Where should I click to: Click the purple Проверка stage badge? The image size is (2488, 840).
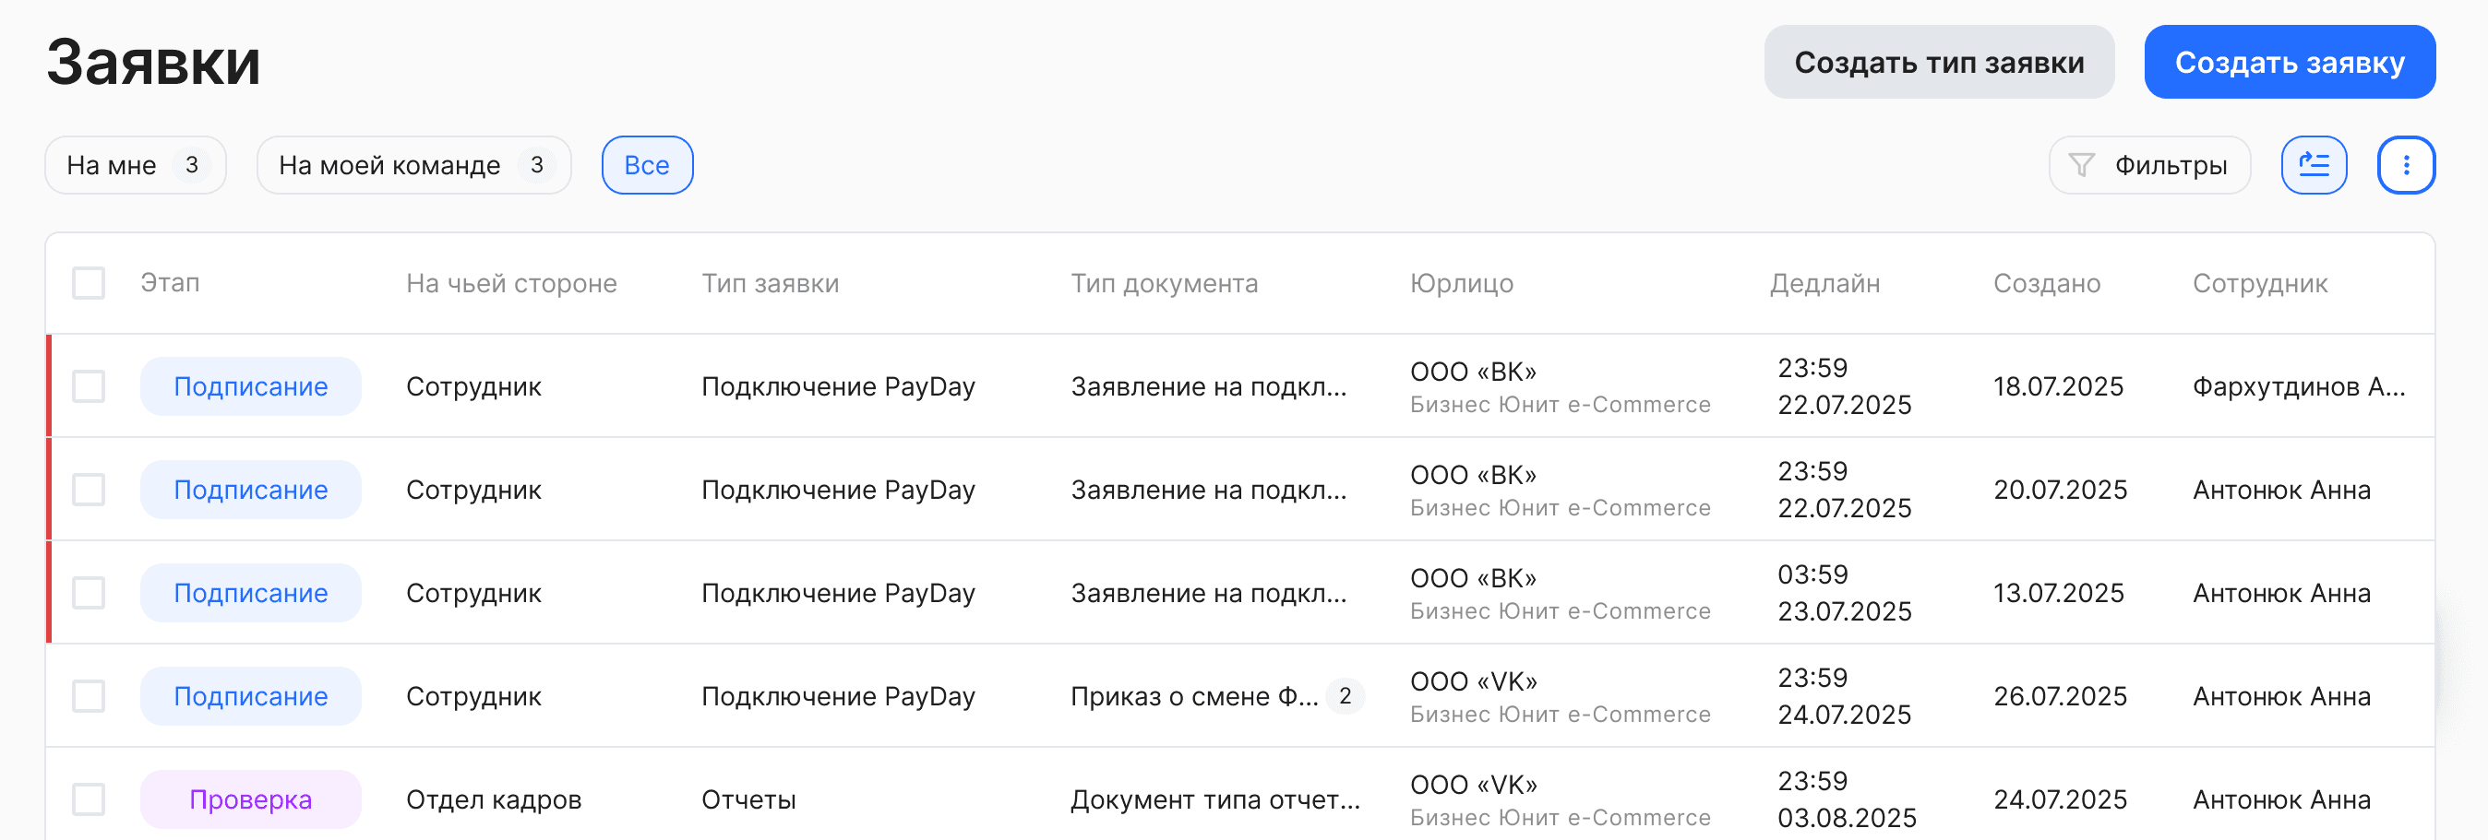[250, 799]
